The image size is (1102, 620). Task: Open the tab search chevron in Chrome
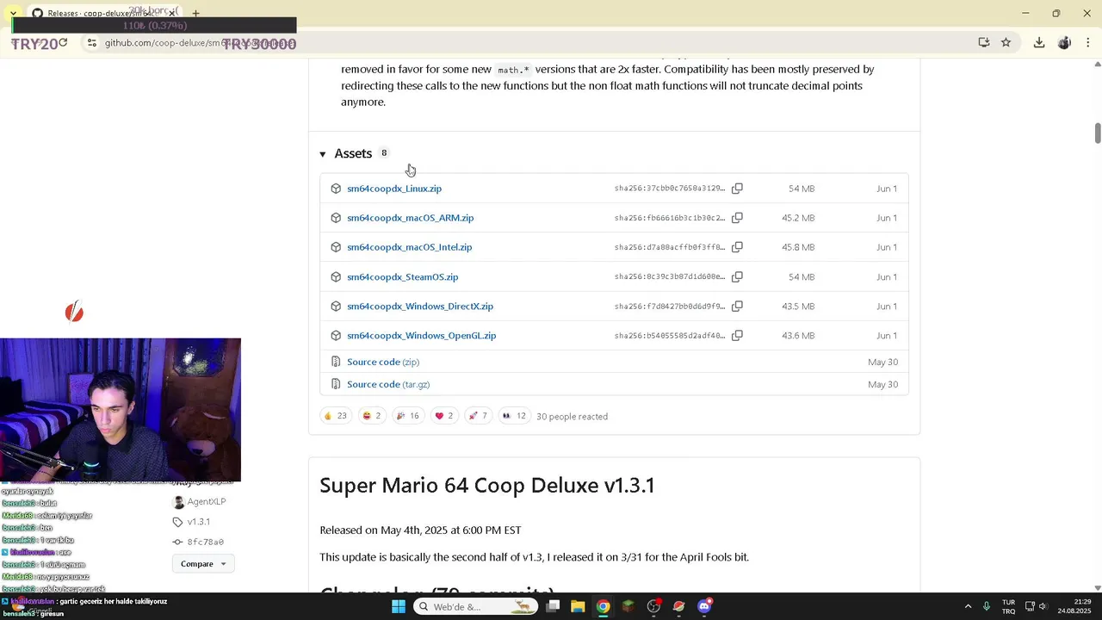pos(13,13)
